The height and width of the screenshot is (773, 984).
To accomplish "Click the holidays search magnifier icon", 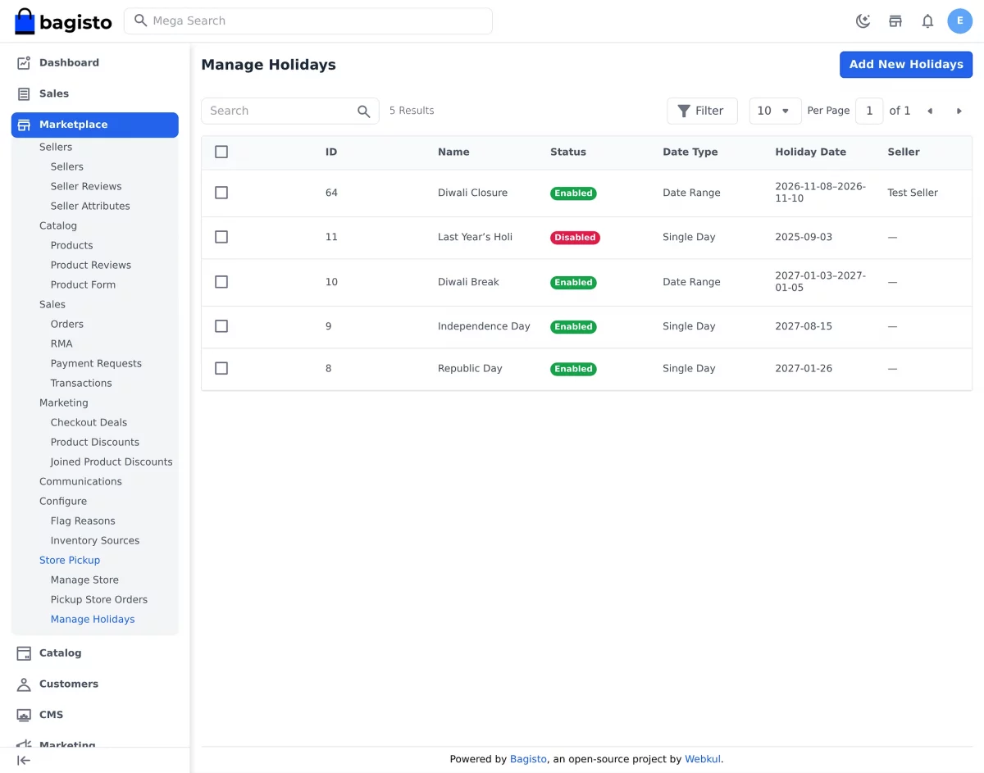I will pyautogui.click(x=364, y=111).
